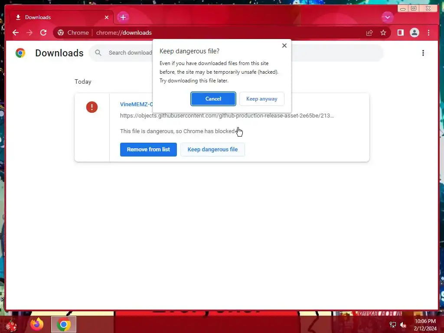444x333 pixels.
Task: Choose Keep anyway in the dialog
Action: pyautogui.click(x=261, y=99)
